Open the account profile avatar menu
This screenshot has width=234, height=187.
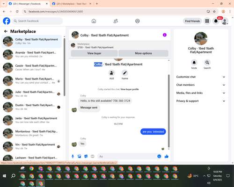(x=225, y=21)
